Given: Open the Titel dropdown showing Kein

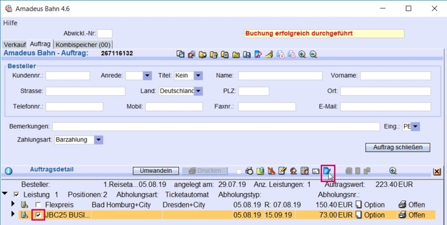Looking at the screenshot, I should [x=198, y=75].
